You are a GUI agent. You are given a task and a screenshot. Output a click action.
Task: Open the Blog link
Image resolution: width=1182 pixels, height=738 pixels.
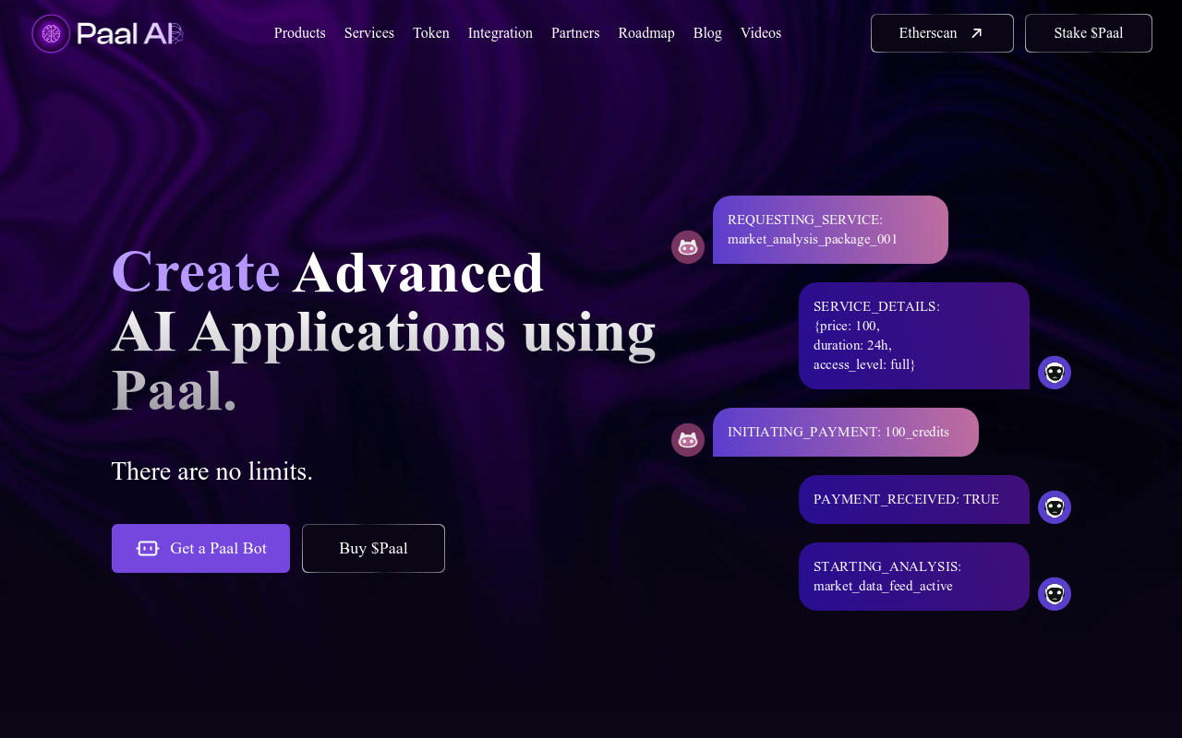click(707, 33)
